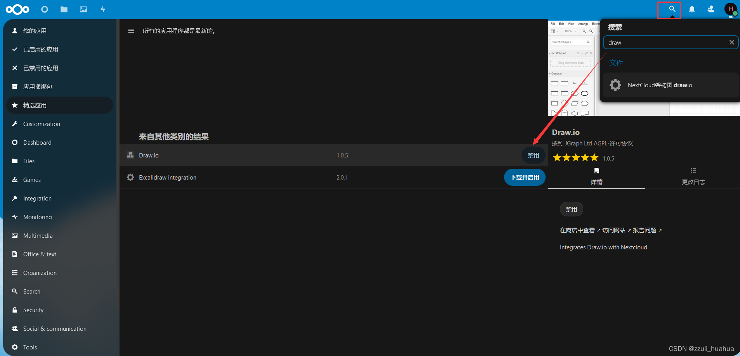This screenshot has height=356, width=740.
Task: Open NextCloud架构图.drawio search result
Action: [671, 85]
